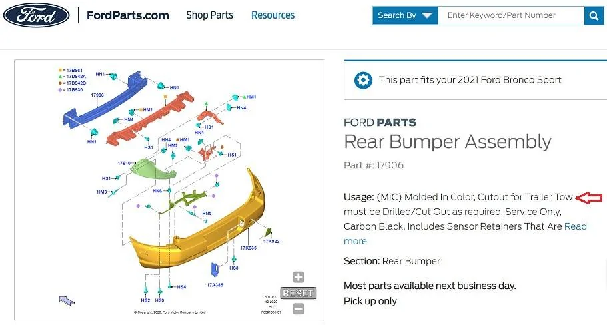Open the Shop Parts menu

click(209, 15)
